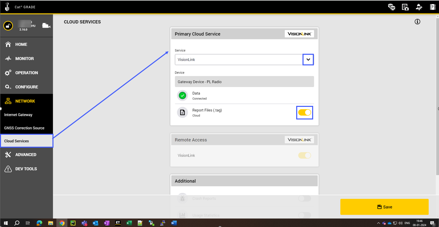Click the dozer machine icon in sidebar header
Image resolution: width=439 pixels, height=227 pixels.
point(46,26)
